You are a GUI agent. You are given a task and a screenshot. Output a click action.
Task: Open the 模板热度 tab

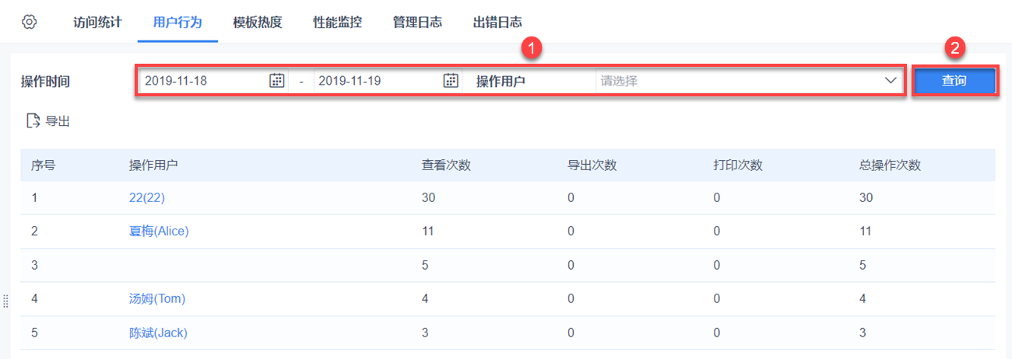(257, 23)
